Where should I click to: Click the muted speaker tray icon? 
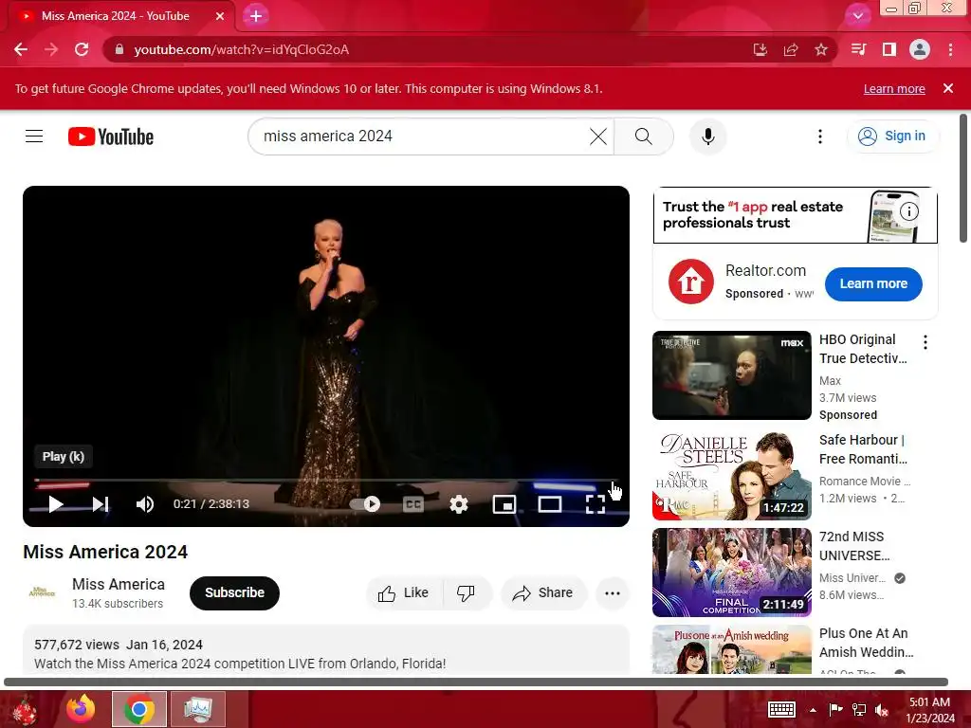pyautogui.click(x=883, y=710)
